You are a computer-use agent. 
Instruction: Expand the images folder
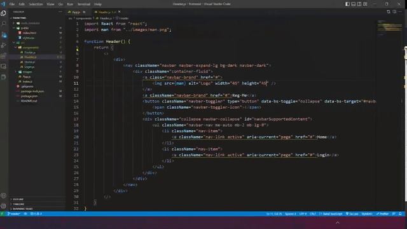(27, 72)
